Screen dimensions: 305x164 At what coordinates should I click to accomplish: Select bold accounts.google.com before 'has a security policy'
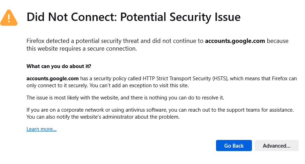[x=52, y=79]
